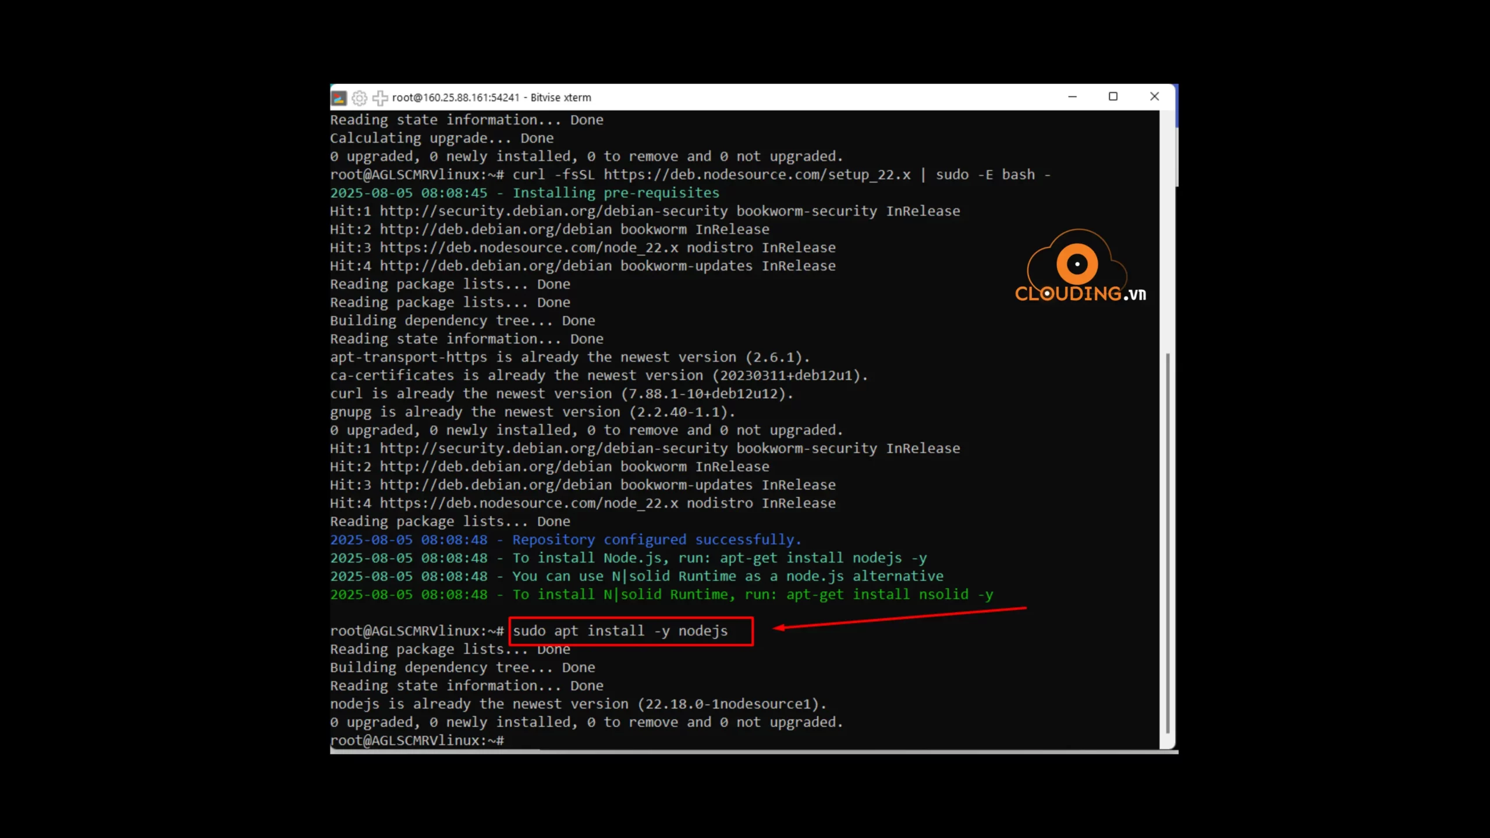Maximize the Bitvise xterm window
Image resolution: width=1490 pixels, height=838 pixels.
[x=1113, y=97]
